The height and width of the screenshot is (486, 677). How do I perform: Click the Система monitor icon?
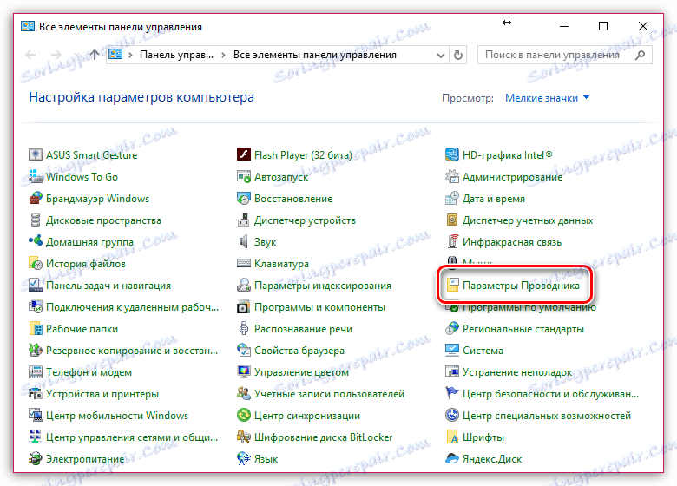[x=452, y=350]
